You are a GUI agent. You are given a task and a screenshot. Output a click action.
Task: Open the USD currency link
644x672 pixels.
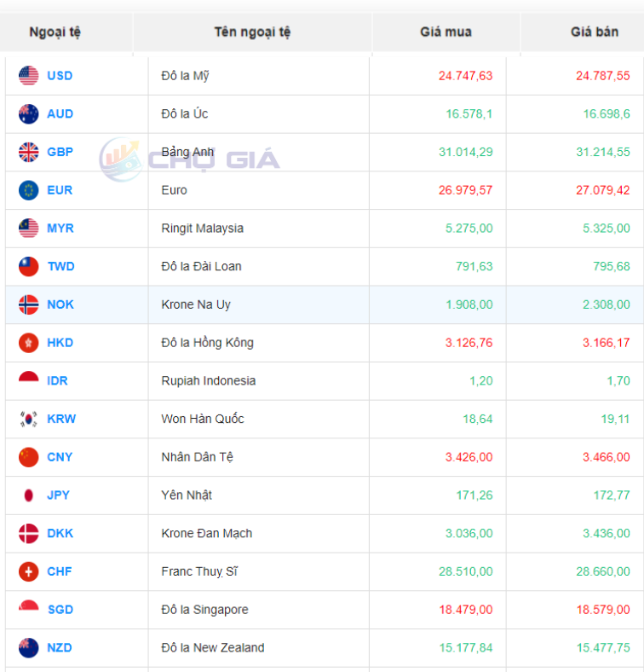[x=60, y=76]
